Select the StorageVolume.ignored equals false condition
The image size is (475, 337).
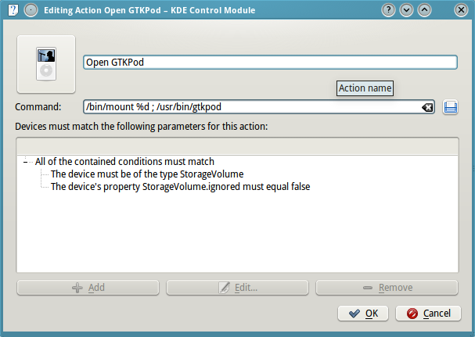180,187
